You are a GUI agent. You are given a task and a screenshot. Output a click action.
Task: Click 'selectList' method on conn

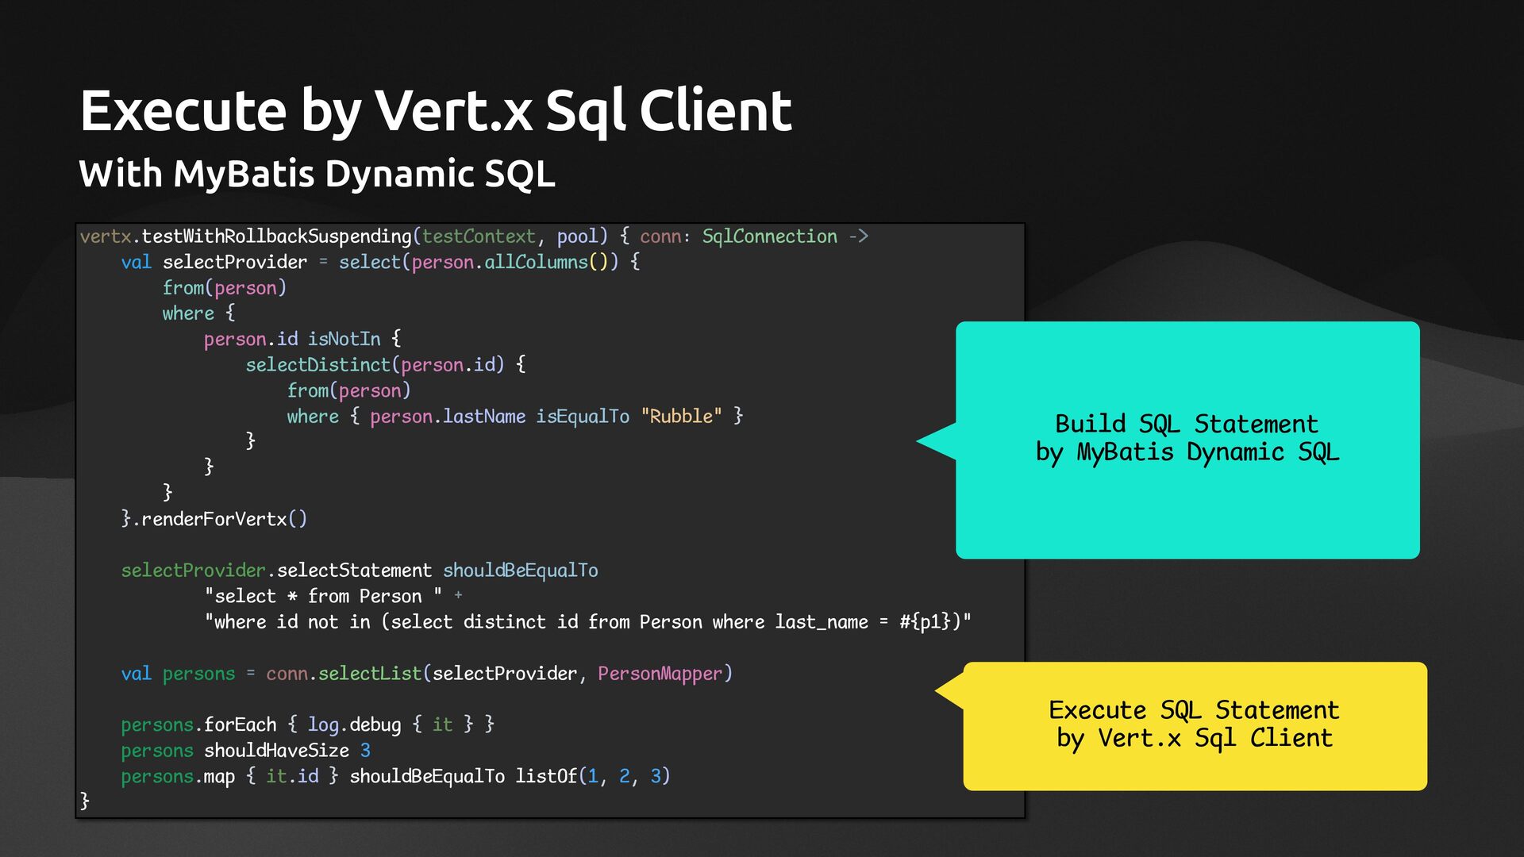click(369, 674)
